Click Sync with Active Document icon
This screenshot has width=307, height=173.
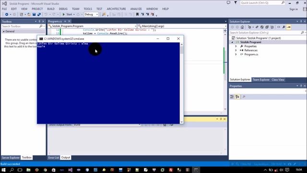coord(257,27)
